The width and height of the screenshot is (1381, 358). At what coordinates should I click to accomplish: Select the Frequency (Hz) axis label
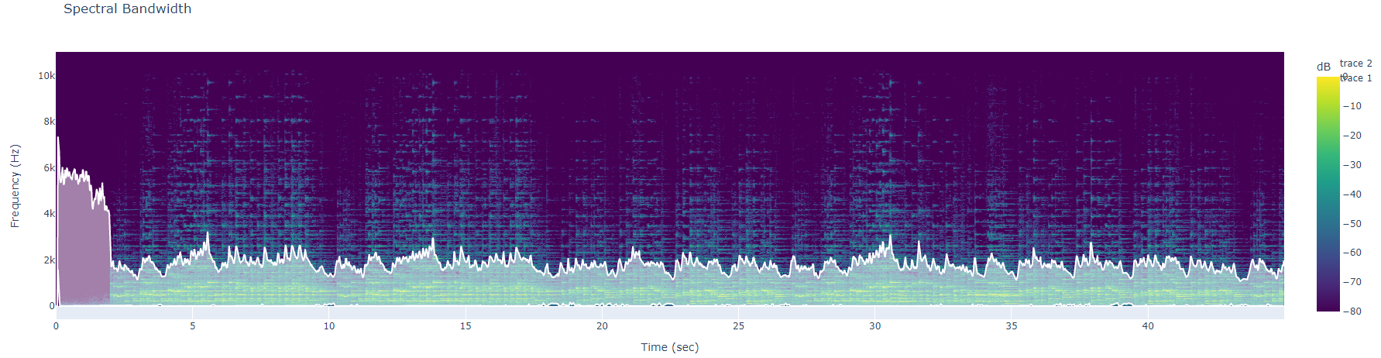(x=15, y=186)
